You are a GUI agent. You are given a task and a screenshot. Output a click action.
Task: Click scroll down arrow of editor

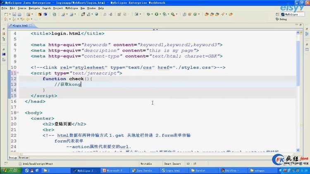coord(298,150)
